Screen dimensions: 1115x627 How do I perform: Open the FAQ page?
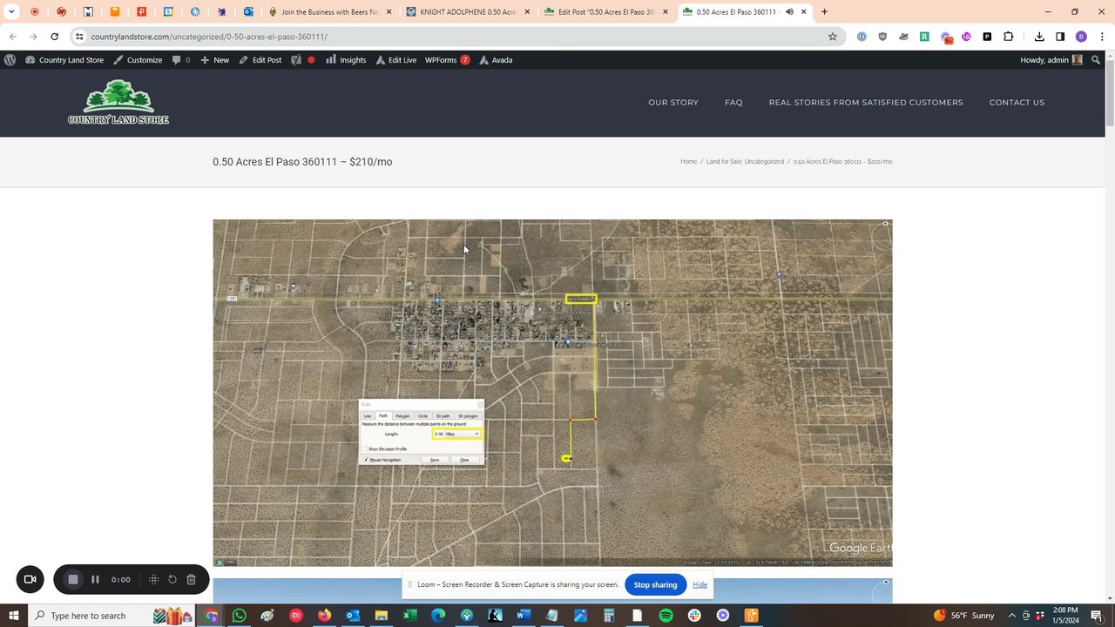[x=733, y=102]
